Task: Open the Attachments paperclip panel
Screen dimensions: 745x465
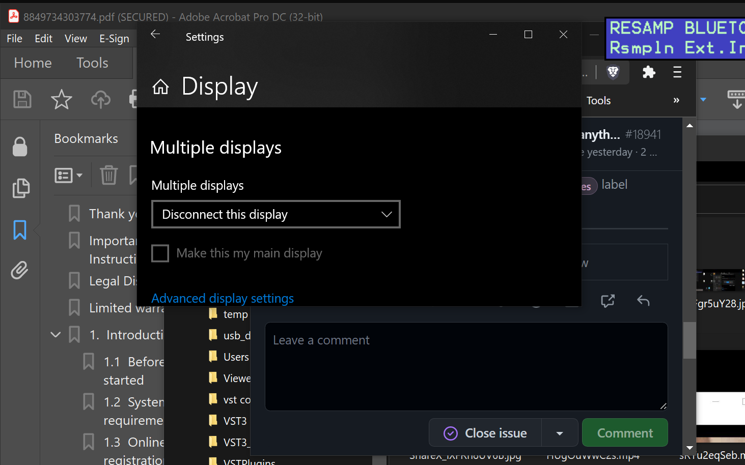Action: coord(19,270)
